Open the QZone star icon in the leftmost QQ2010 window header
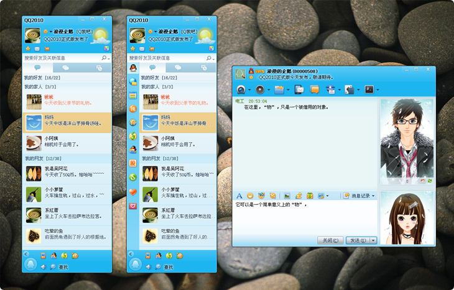 click(28, 48)
